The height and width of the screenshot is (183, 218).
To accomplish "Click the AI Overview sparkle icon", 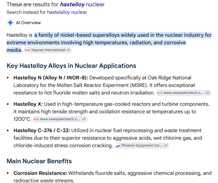I will tap(10, 23).
